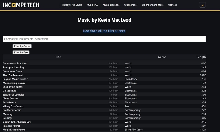Go to Music Licenses
This screenshot has height=132, width=220.
[x=111, y=5]
